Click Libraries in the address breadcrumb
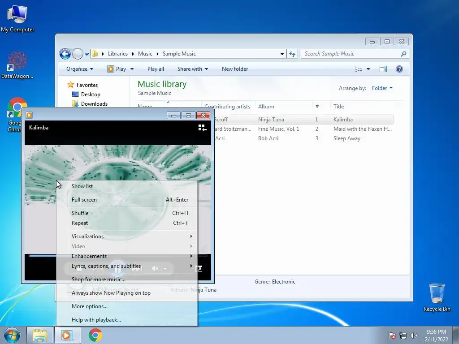 [118, 54]
